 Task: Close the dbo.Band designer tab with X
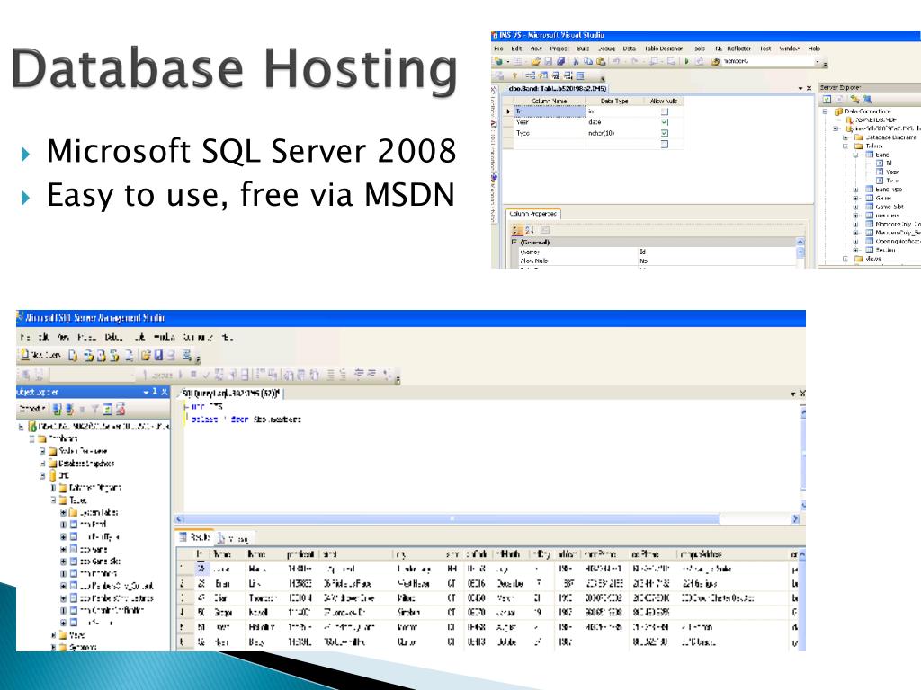(809, 88)
